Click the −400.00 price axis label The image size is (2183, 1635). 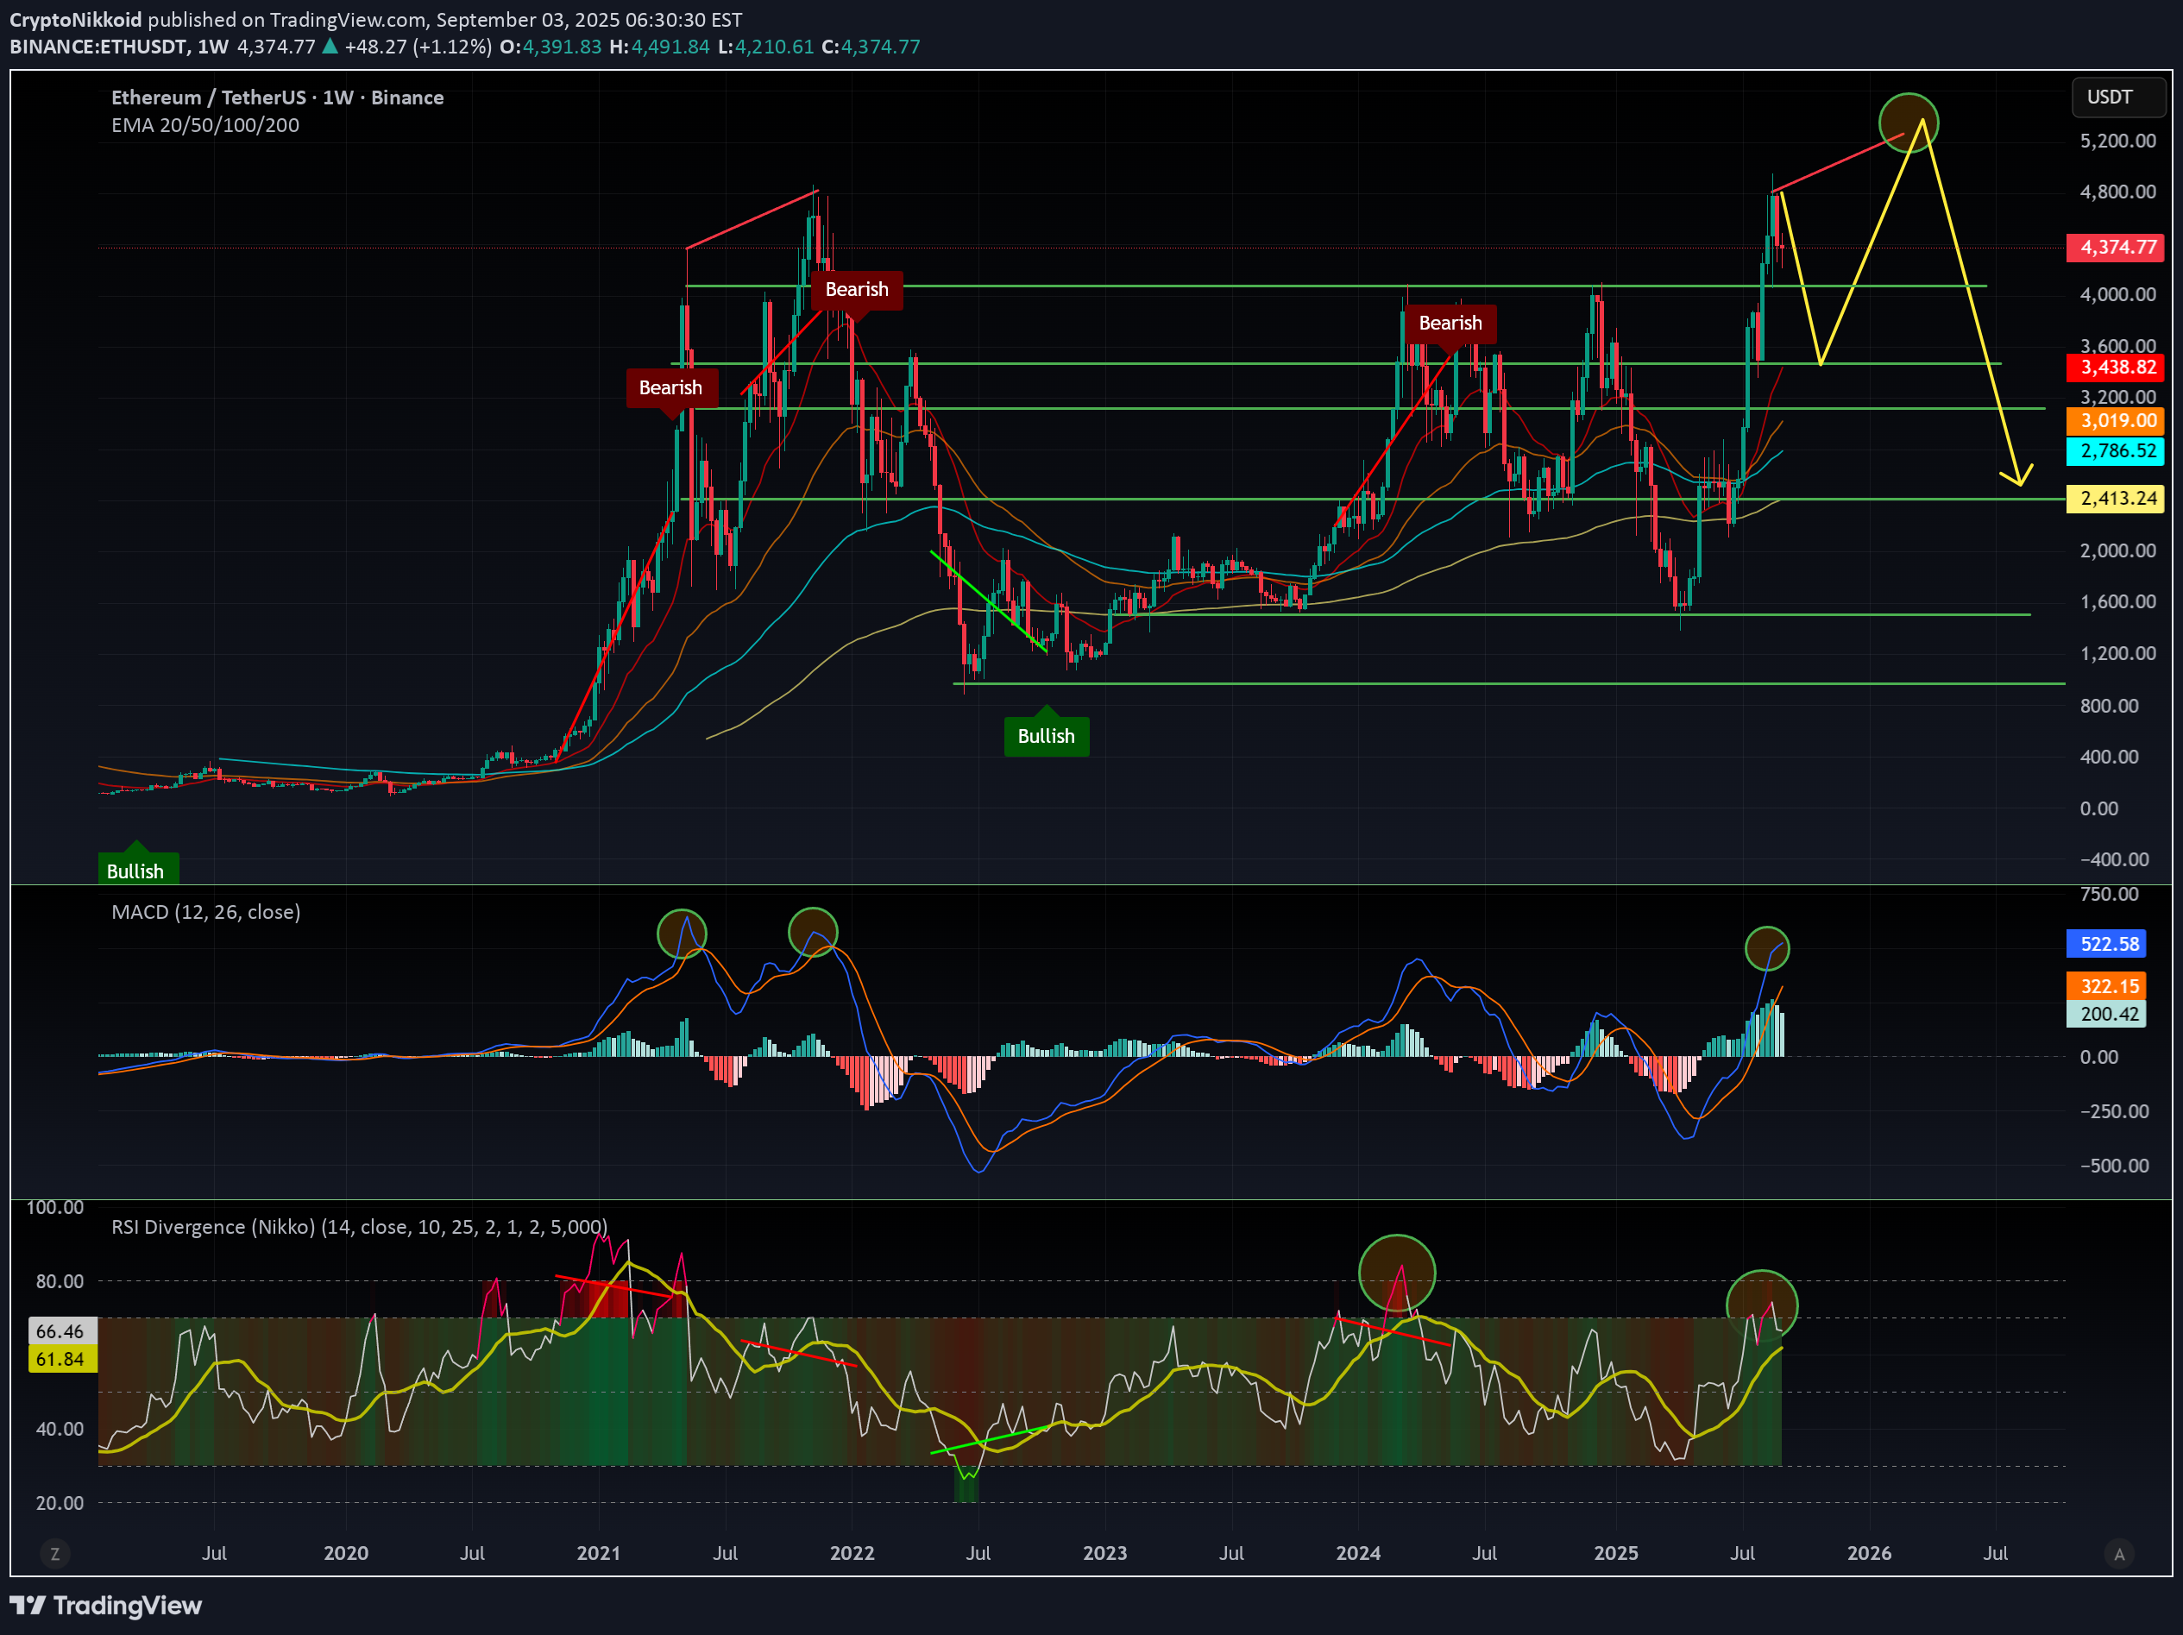coord(2114,859)
